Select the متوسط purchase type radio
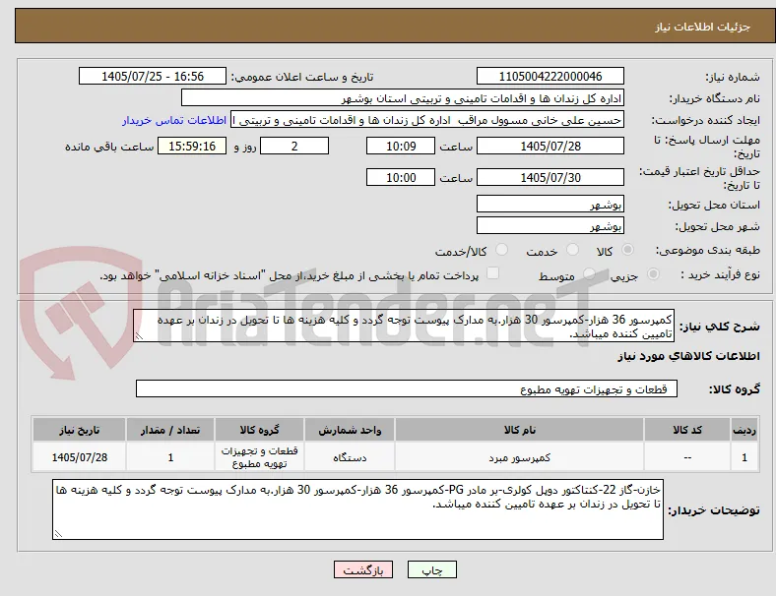Screen dimensions: 776x596 click(x=589, y=273)
